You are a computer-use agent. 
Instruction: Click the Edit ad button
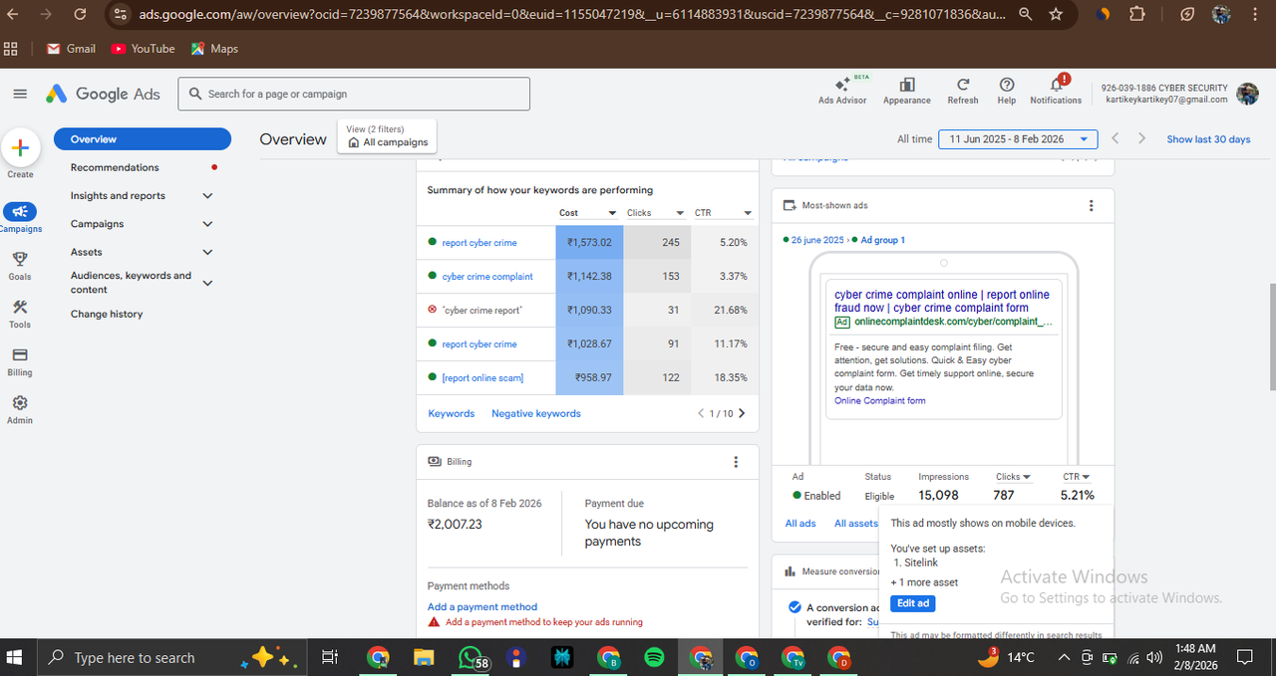(912, 603)
